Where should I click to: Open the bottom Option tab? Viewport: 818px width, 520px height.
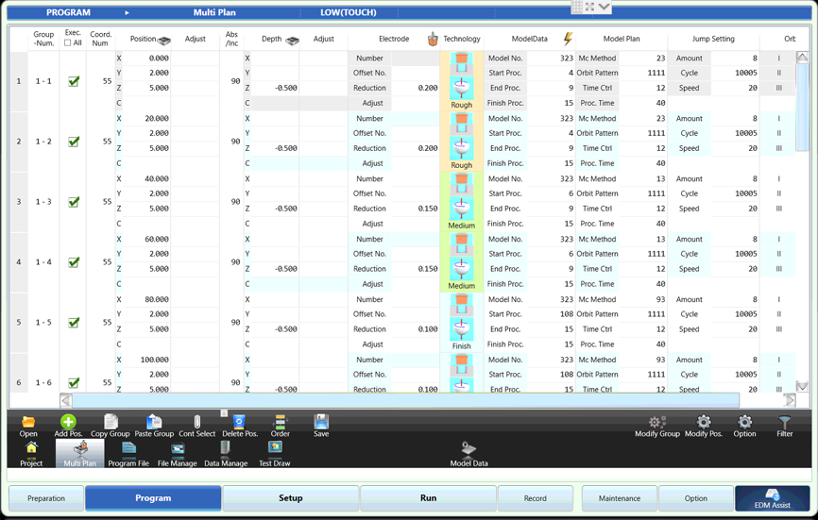point(696,498)
